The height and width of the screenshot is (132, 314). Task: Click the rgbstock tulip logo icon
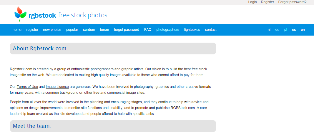(20, 14)
